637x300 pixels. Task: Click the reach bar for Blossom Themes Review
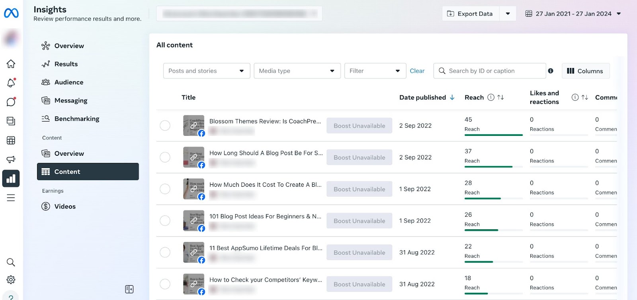coord(494,135)
